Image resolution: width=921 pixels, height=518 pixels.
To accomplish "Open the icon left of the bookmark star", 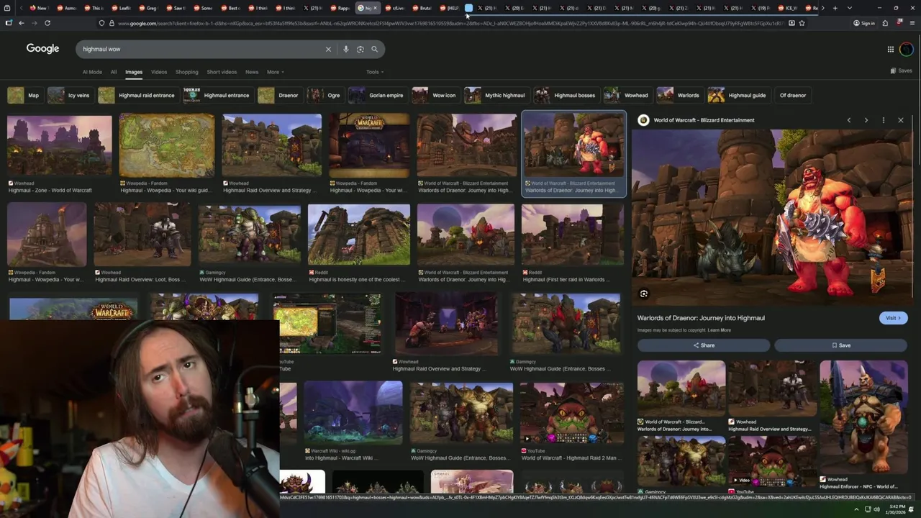I will 791,23.
